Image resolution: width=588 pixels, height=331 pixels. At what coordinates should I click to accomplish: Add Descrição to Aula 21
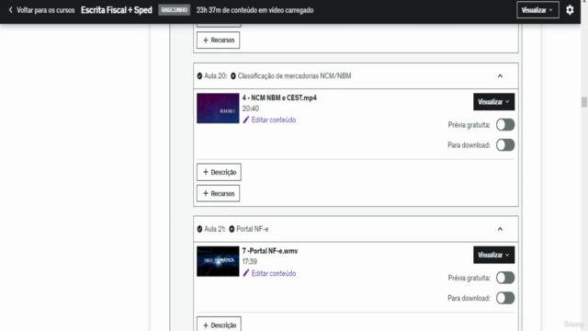pyautogui.click(x=219, y=325)
